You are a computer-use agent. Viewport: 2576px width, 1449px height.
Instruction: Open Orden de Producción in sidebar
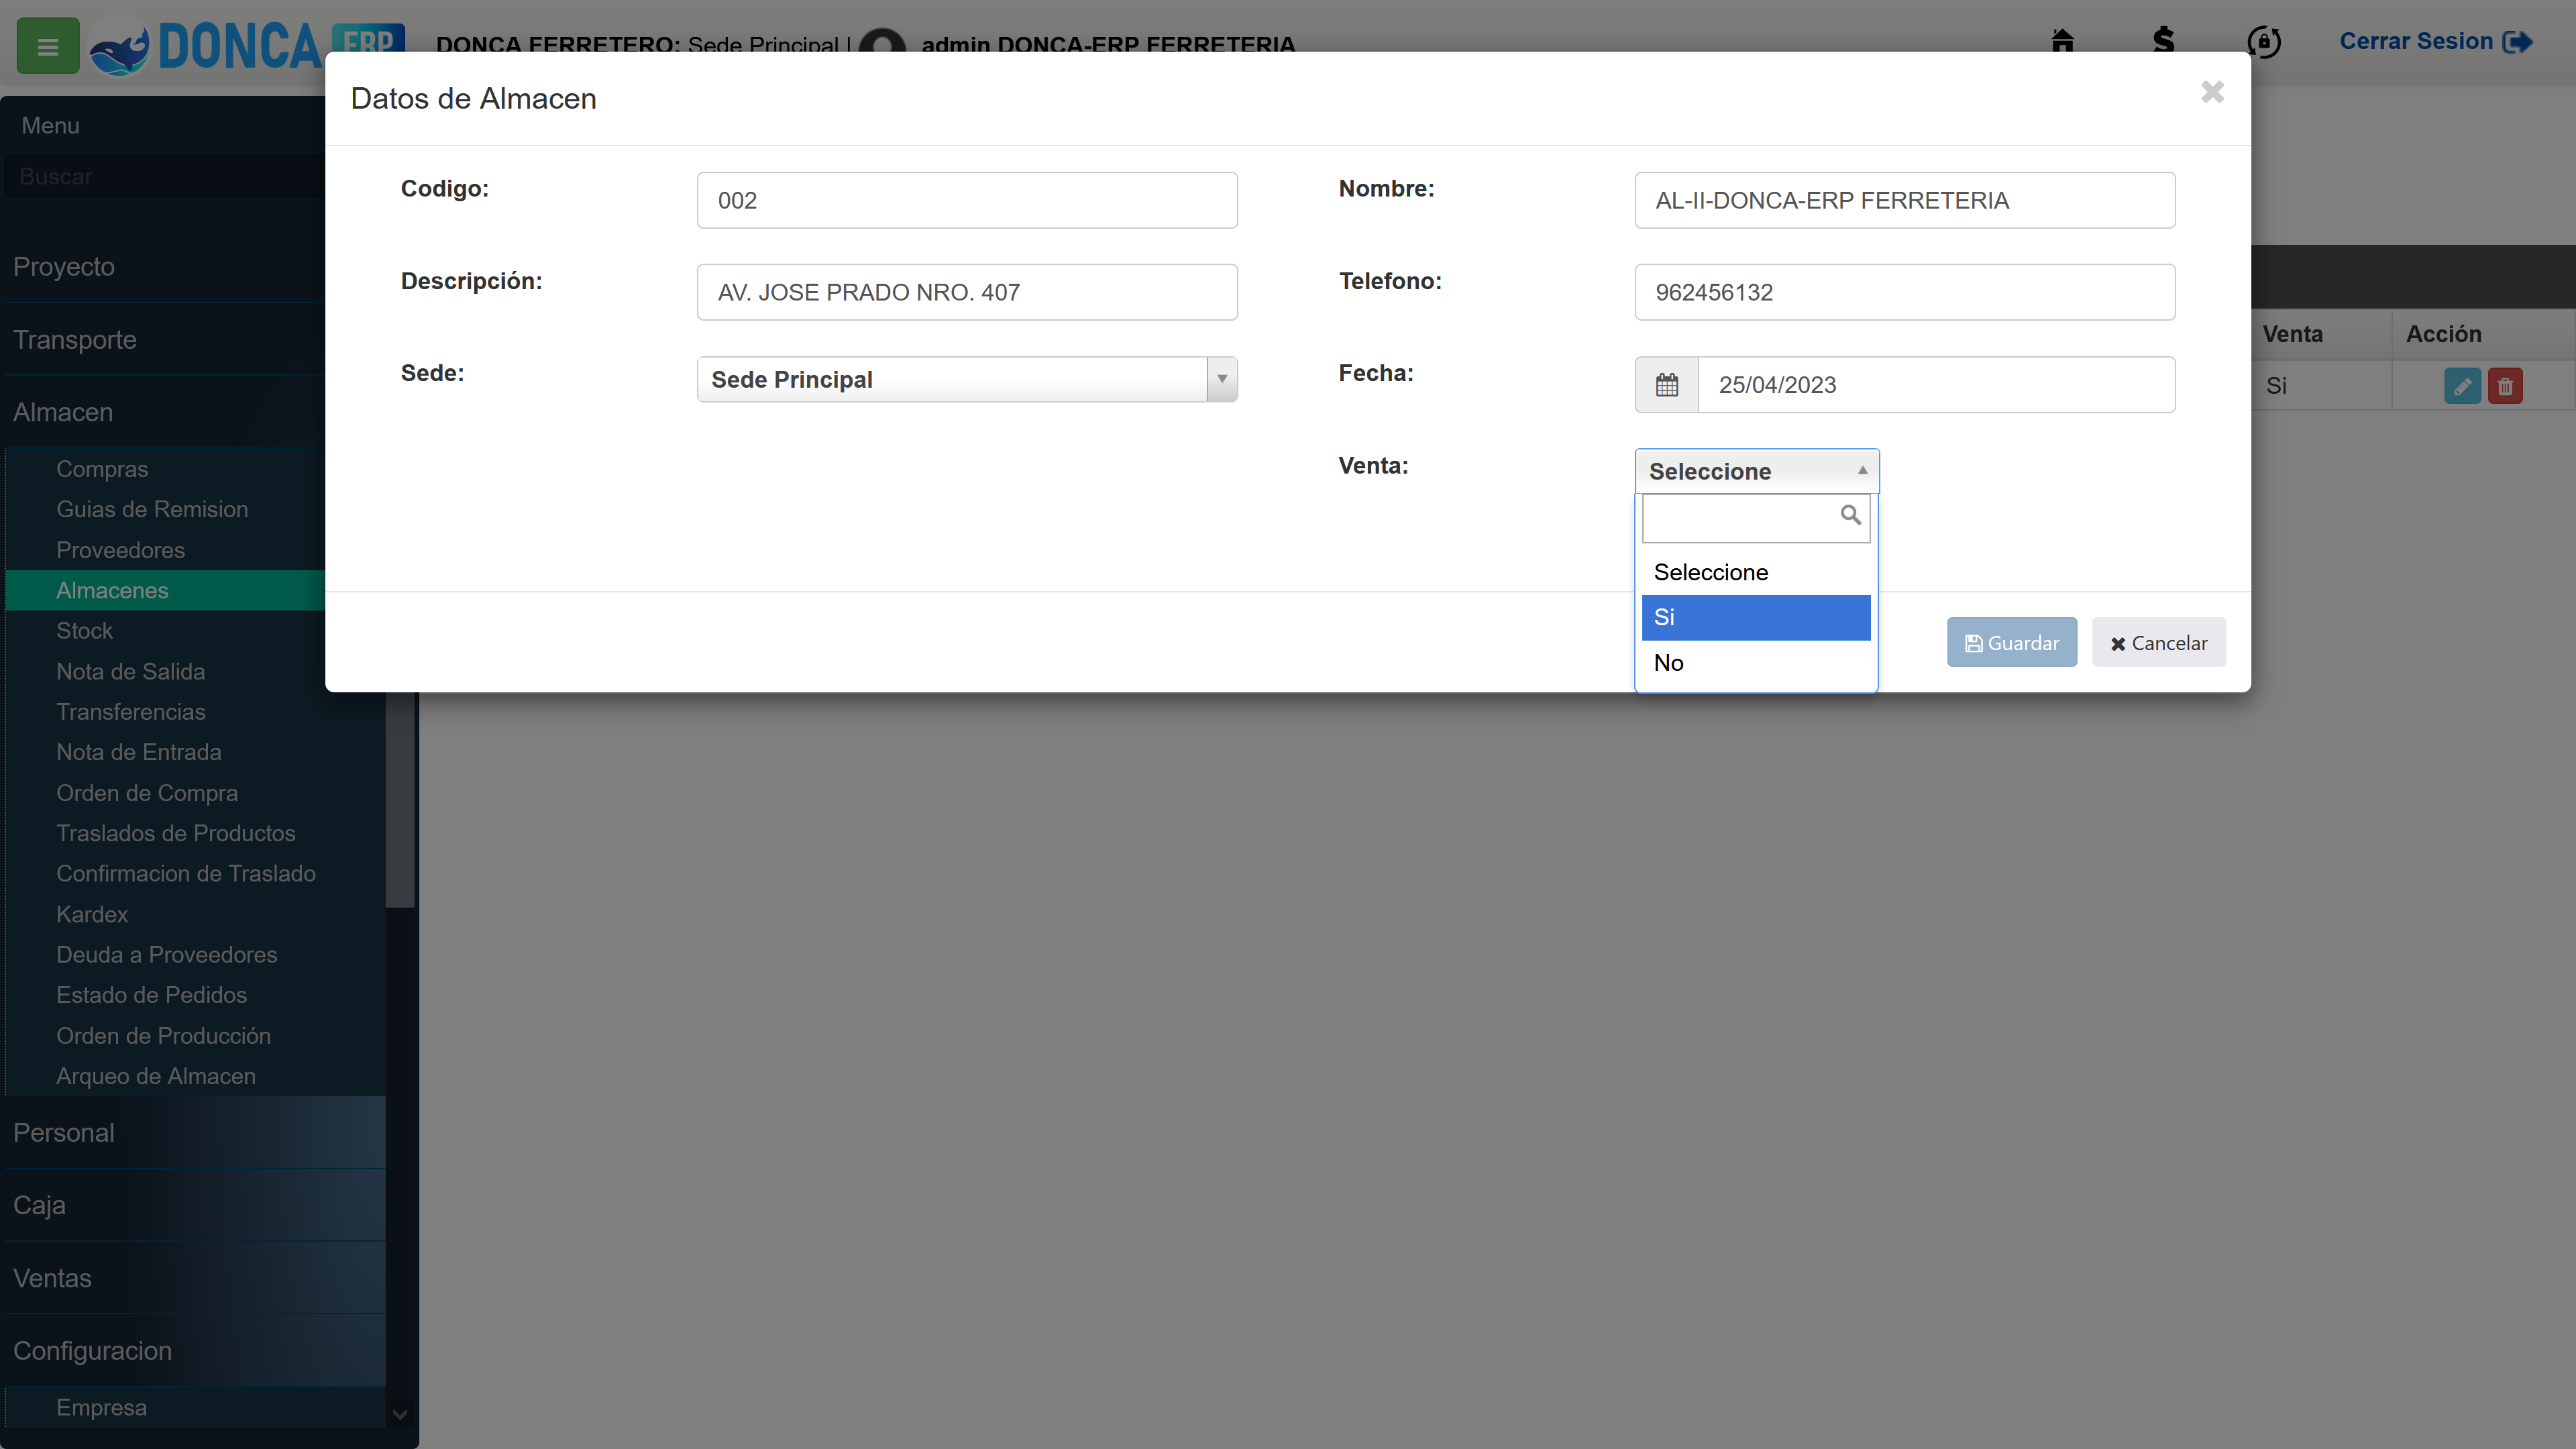coord(163,1036)
